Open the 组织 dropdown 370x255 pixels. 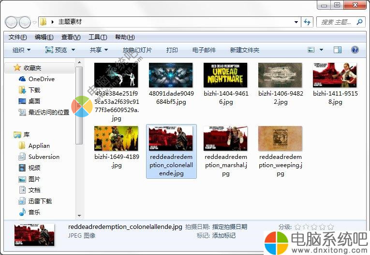click(21, 50)
